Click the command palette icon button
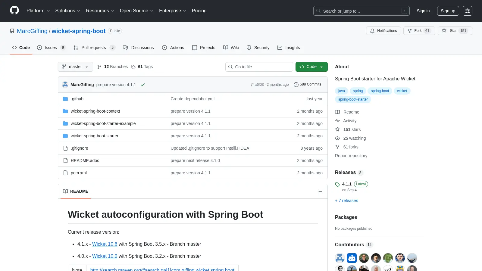The height and width of the screenshot is (271, 482). point(468,11)
